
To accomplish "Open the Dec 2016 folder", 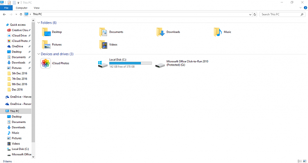I will tap(15, 90).
